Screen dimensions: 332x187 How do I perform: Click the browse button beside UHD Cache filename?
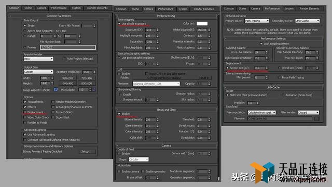click(x=316, y=118)
